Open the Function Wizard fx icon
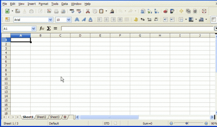This screenshot has height=127, width=217. click(42, 29)
